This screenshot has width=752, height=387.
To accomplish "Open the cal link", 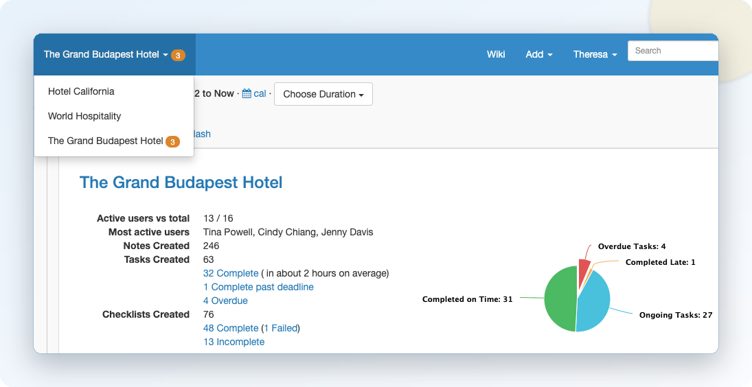I will tap(260, 94).
